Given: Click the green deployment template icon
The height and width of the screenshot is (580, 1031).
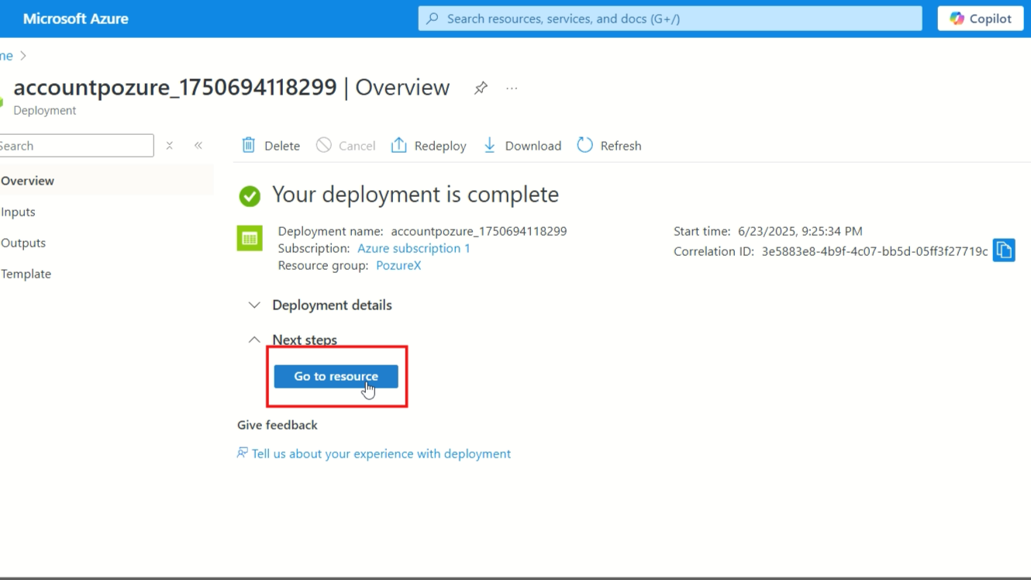Looking at the screenshot, I should tap(250, 238).
